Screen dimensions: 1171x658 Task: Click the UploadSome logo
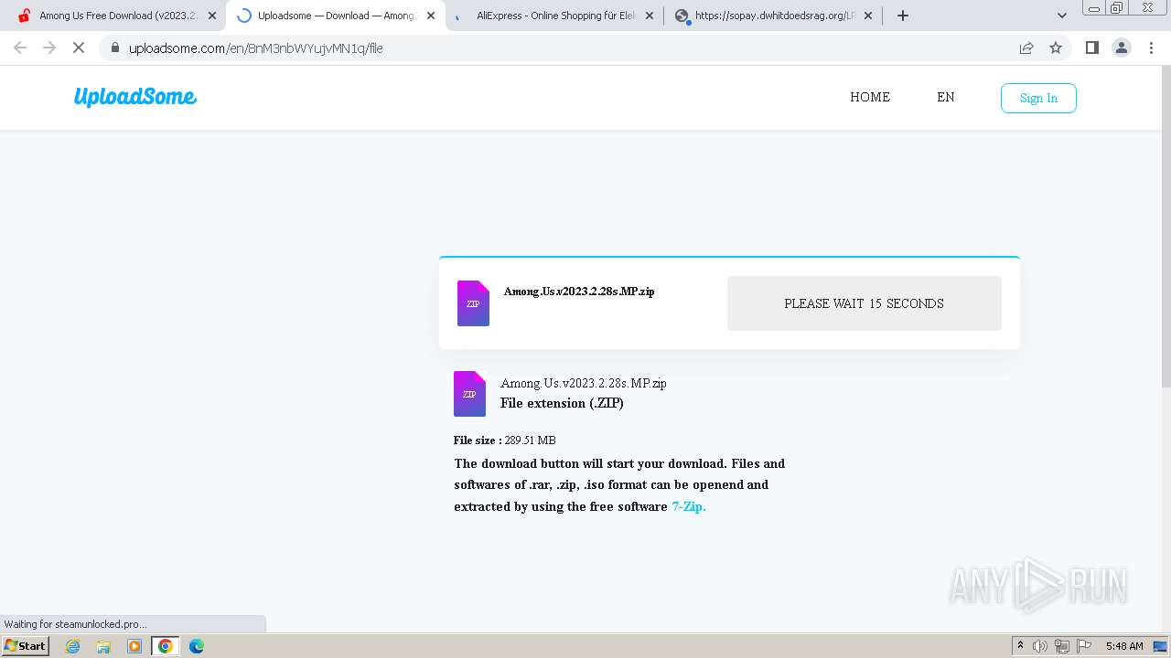pos(135,97)
